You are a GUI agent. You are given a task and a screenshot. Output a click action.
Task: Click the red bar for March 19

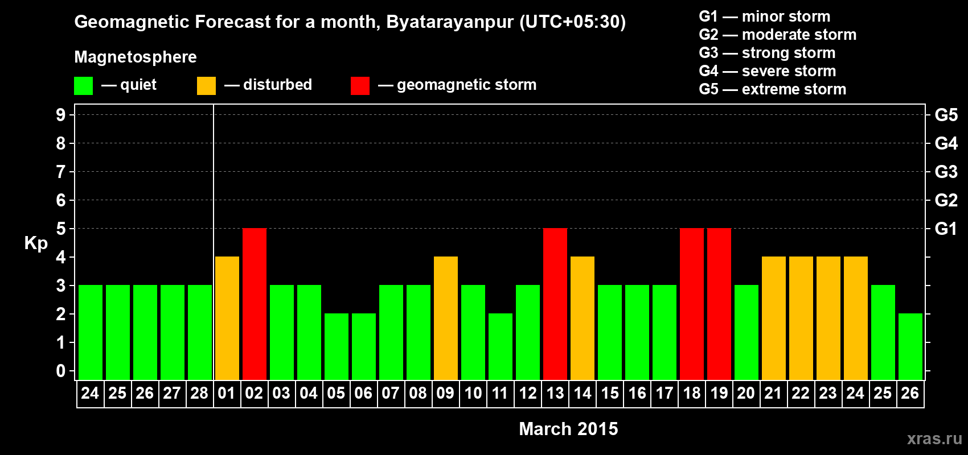point(719,304)
